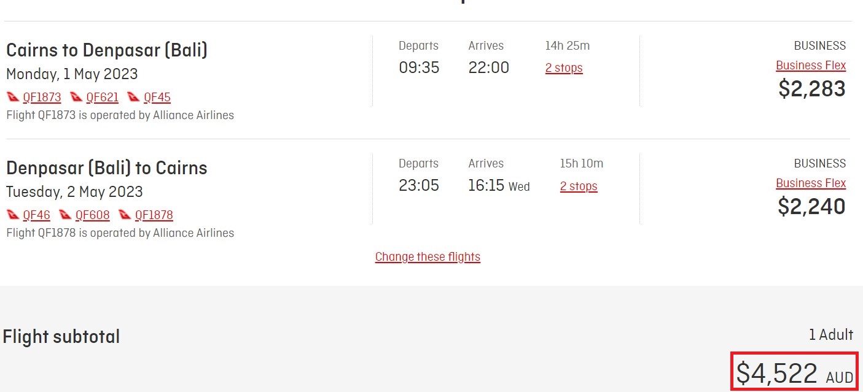The image size is (863, 392).
Task: Click Qantas logo icon beside QF608
Action: click(x=66, y=215)
